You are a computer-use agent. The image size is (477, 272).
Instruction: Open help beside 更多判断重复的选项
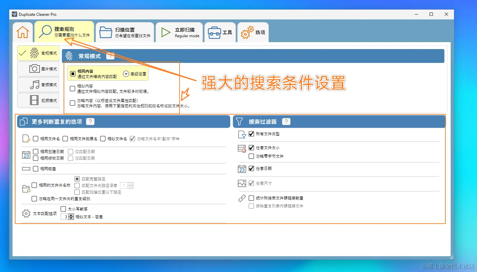90,122
